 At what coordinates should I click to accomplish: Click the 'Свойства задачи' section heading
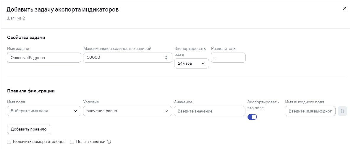pyautogui.click(x=26, y=37)
